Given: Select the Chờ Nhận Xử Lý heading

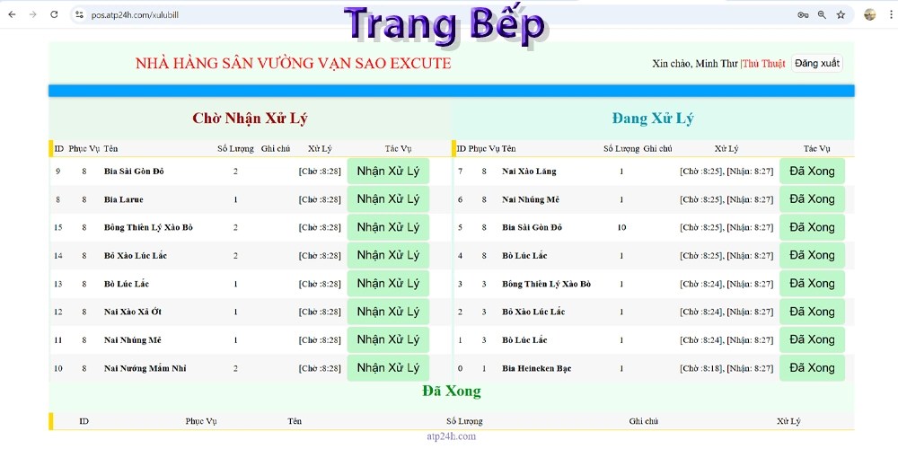Looking at the screenshot, I should click(251, 119).
